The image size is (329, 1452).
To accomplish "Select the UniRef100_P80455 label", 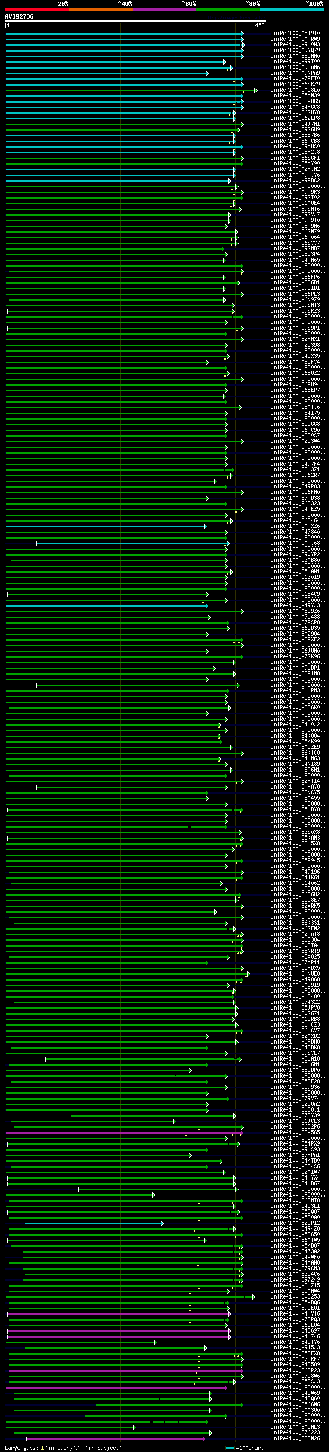I will [x=295, y=797].
